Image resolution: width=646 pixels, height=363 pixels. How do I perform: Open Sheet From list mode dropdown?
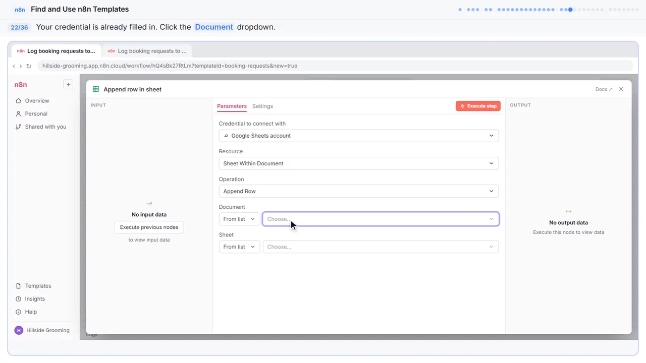point(239,247)
